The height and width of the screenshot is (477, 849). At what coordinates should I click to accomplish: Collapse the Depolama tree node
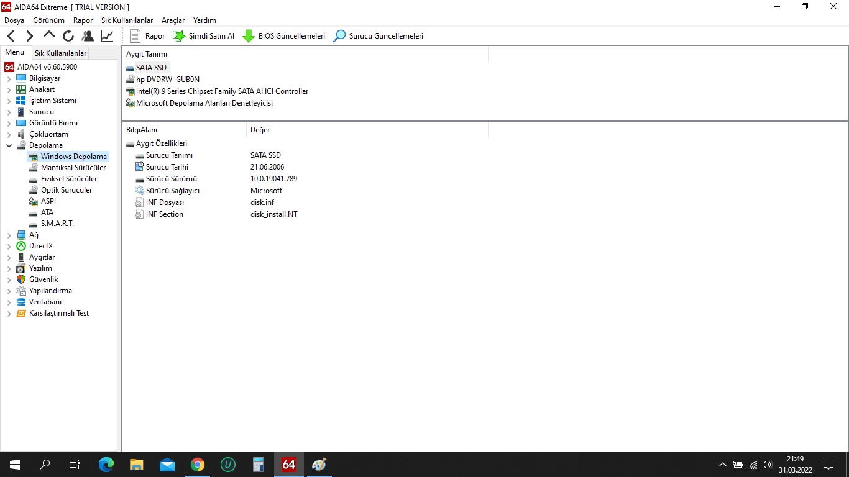coord(9,146)
